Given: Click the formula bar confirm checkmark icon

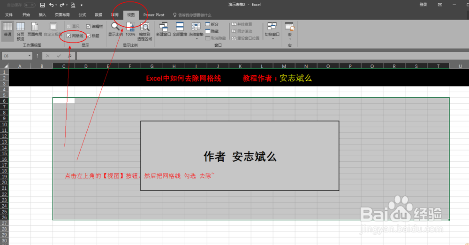Looking at the screenshot, I should (x=59, y=56).
